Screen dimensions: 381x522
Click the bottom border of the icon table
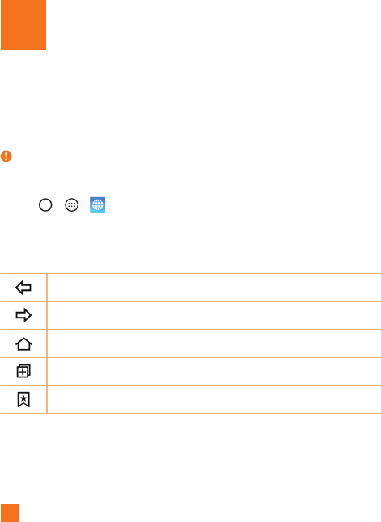click(x=191, y=413)
